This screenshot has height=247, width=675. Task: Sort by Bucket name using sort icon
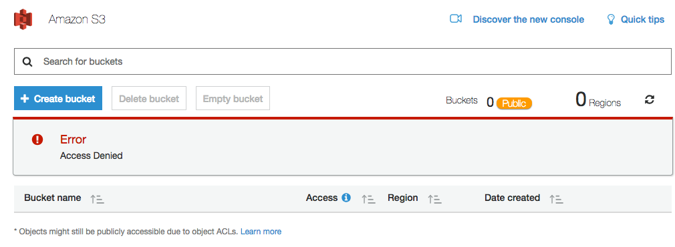(x=97, y=199)
